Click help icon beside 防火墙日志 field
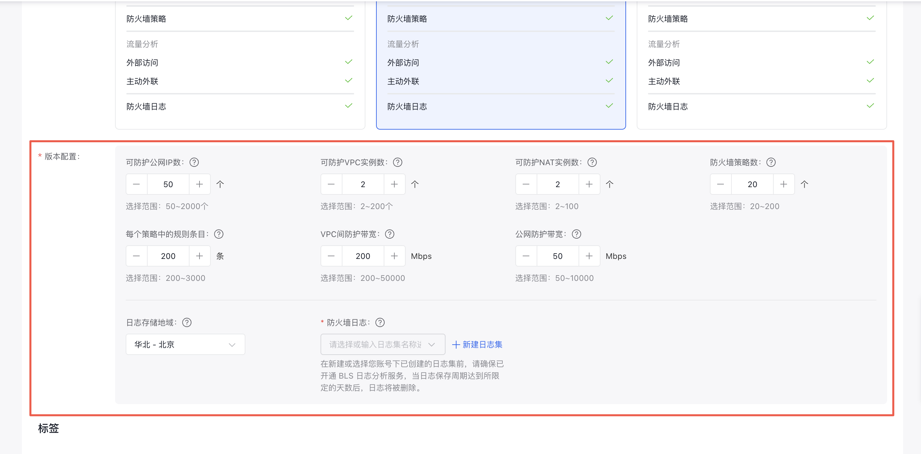The image size is (921, 454). tap(380, 322)
